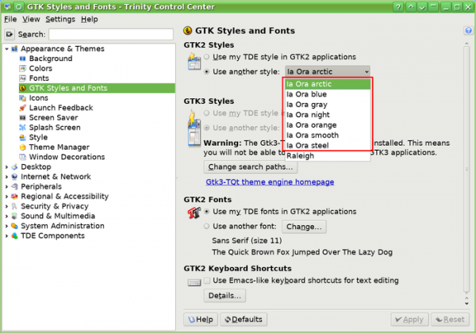
Task: Select the Splash Screen icon
Action: 22,128
